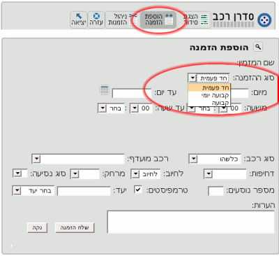Click the סדרן רכב round logo icon

click(x=264, y=20)
